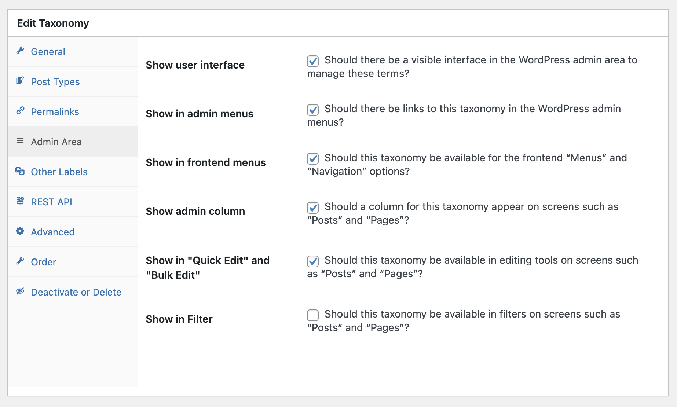The image size is (677, 407).
Task: Click the eye-slash icon beside Deactivate or Delete
Action: click(20, 291)
